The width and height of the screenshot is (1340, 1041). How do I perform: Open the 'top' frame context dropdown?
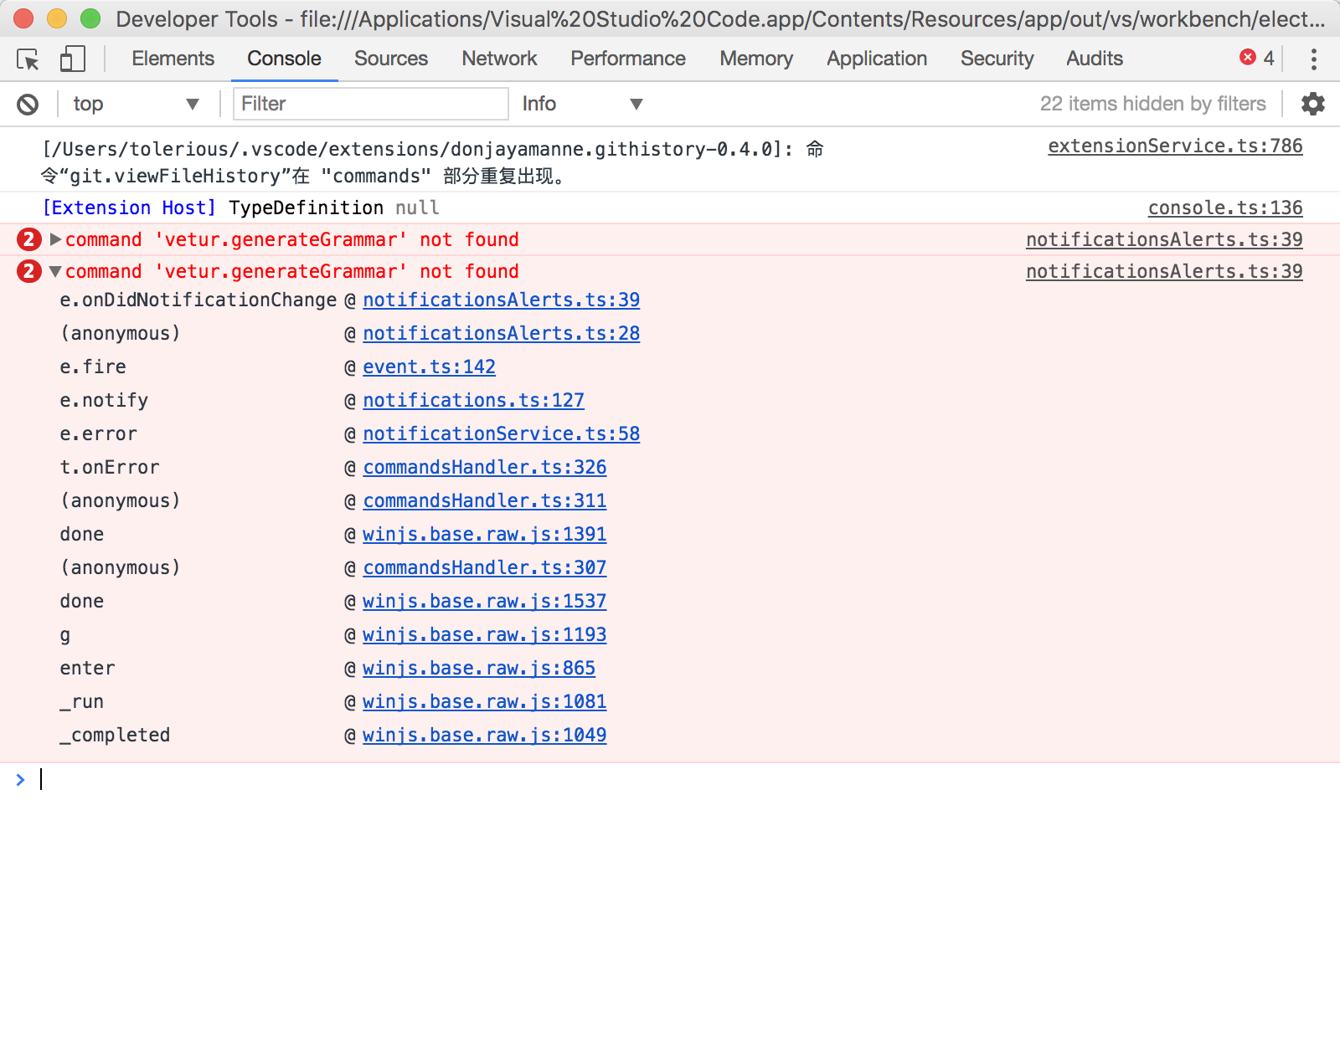click(134, 104)
